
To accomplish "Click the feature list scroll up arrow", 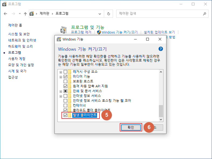I will click(161, 72).
